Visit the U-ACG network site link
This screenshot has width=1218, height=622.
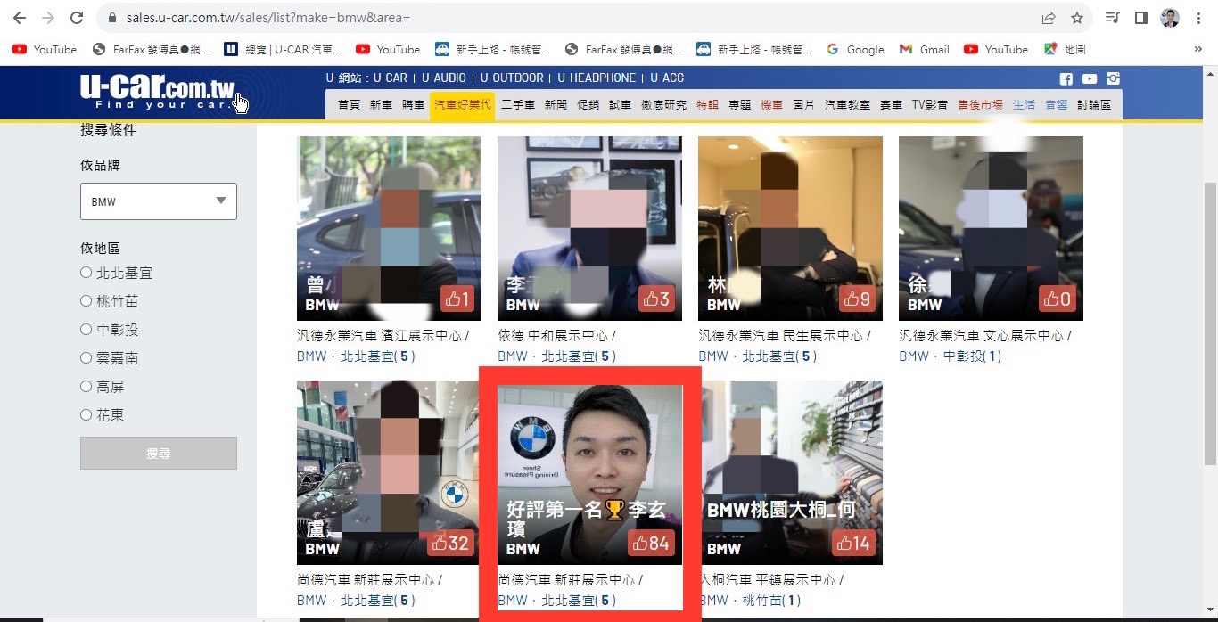coord(667,78)
